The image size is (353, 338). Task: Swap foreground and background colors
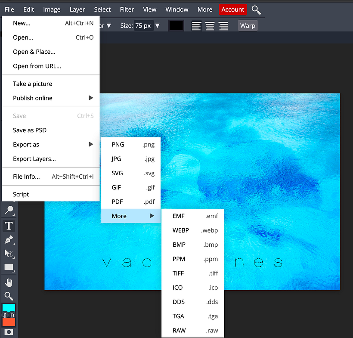pos(5,316)
